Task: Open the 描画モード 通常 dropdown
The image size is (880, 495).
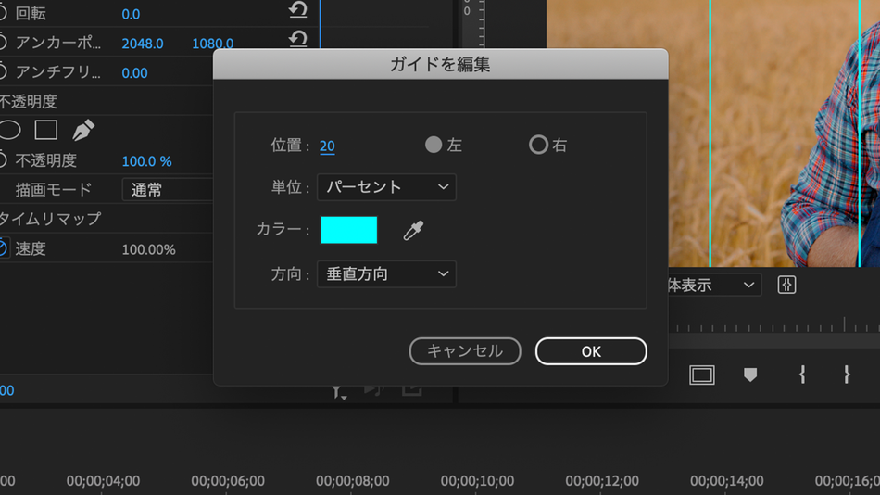Action: tap(168, 190)
